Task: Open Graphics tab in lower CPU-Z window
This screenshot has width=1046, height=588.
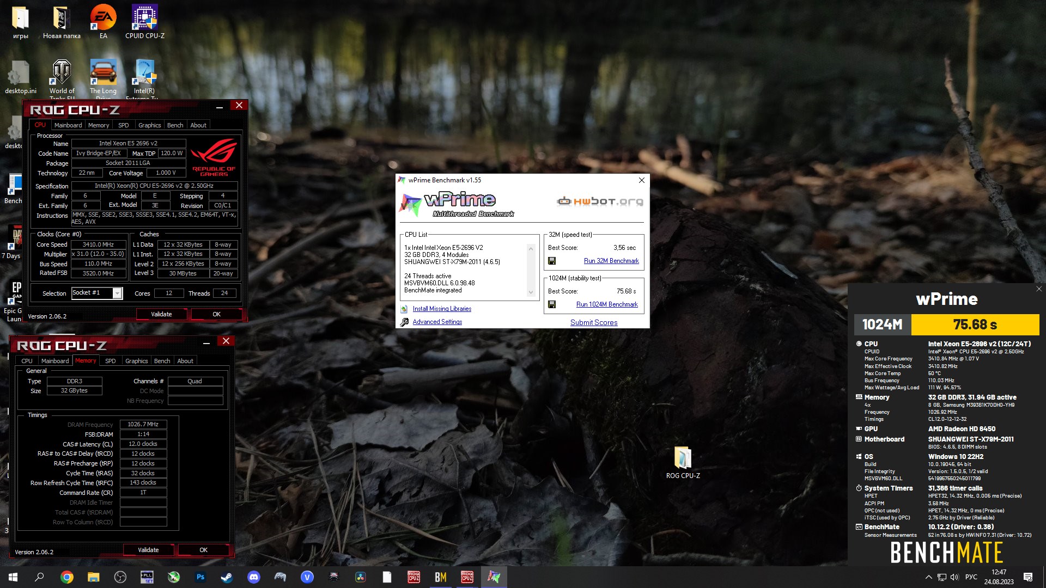Action: click(x=137, y=361)
